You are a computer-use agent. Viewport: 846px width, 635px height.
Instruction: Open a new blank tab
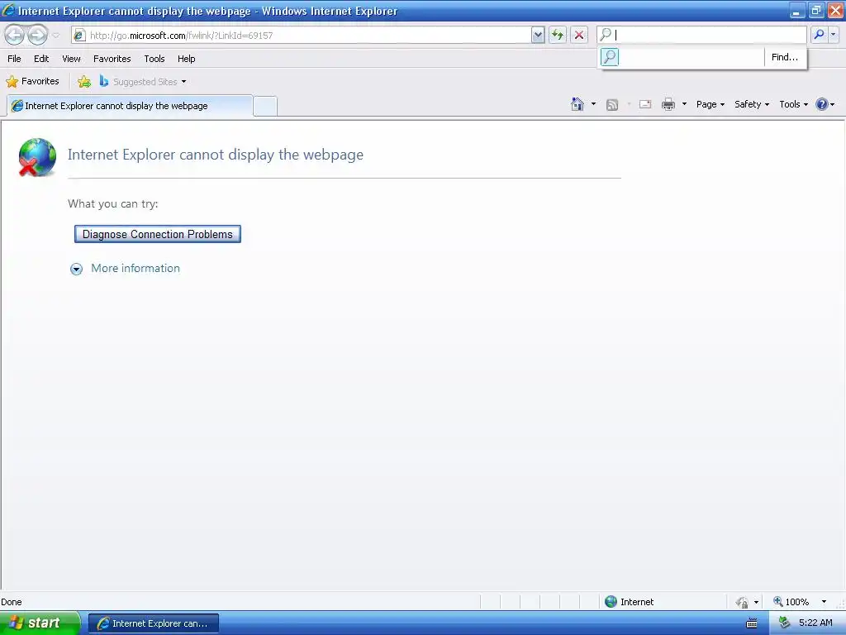click(x=265, y=106)
